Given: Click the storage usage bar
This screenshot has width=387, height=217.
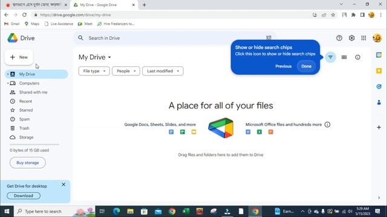Looking at the screenshot, I should tap(34, 145).
